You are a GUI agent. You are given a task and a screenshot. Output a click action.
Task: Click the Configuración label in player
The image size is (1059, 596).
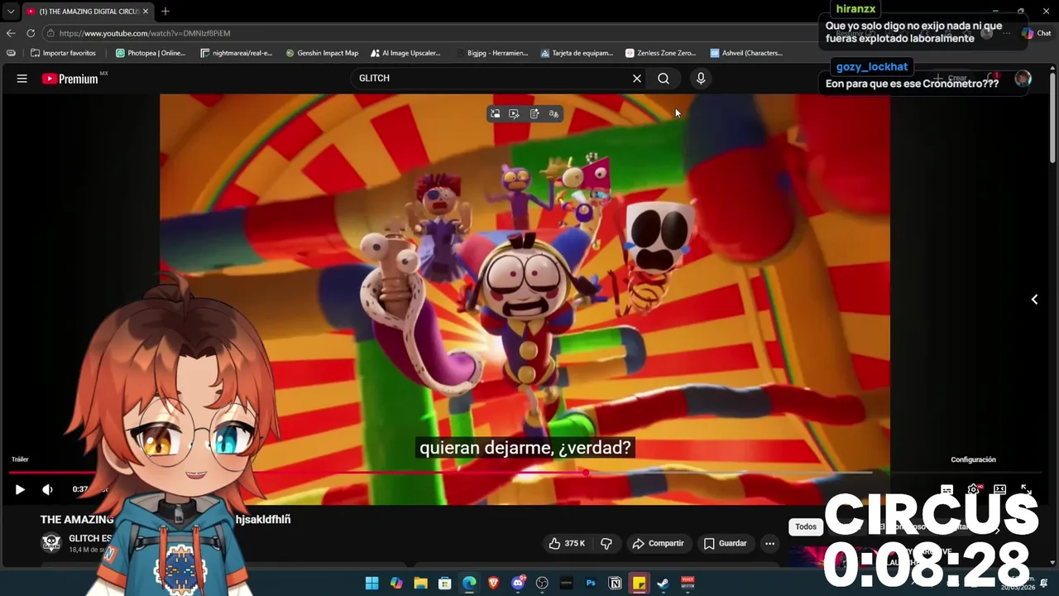click(x=973, y=459)
